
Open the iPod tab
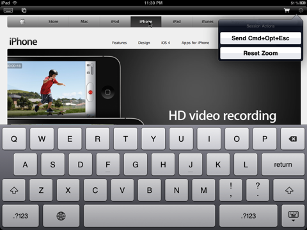[x=115, y=22]
